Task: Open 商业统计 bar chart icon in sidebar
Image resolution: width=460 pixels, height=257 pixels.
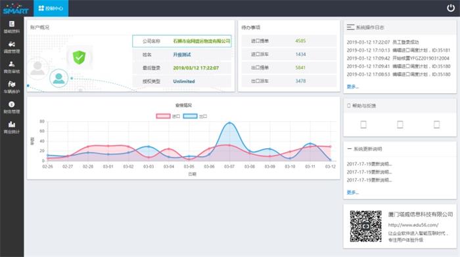Action: tap(12, 124)
